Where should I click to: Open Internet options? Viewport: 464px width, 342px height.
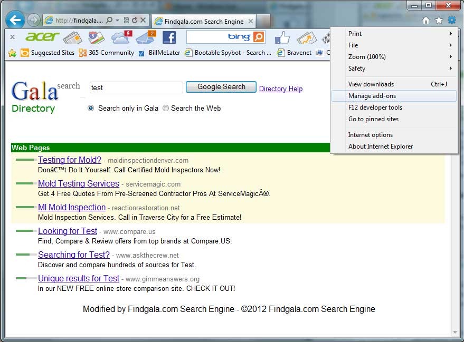click(394, 135)
